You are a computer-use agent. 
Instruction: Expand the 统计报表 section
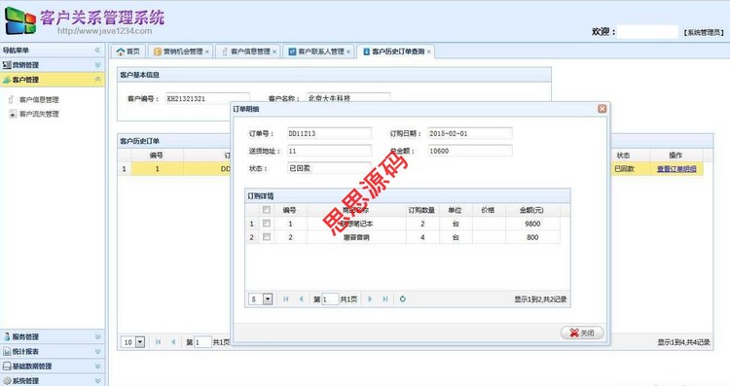[97, 352]
